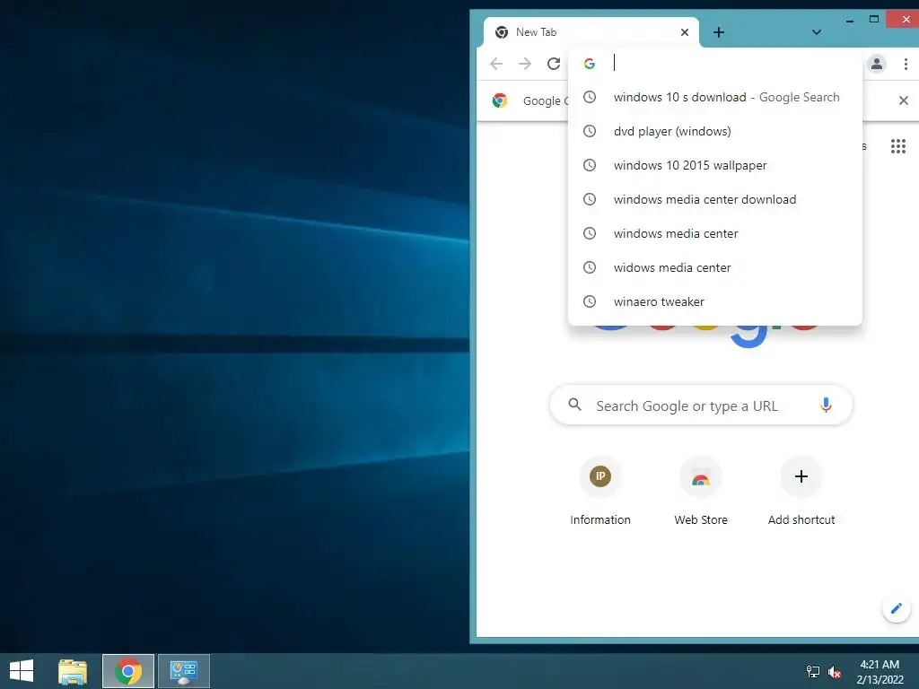Close the New Tab tab
The width and height of the screenshot is (919, 689).
click(684, 32)
